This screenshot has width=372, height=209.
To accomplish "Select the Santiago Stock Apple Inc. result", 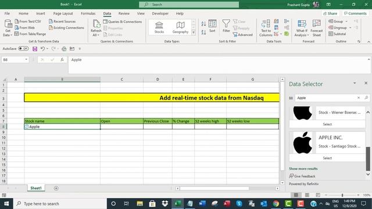I will [x=327, y=158].
